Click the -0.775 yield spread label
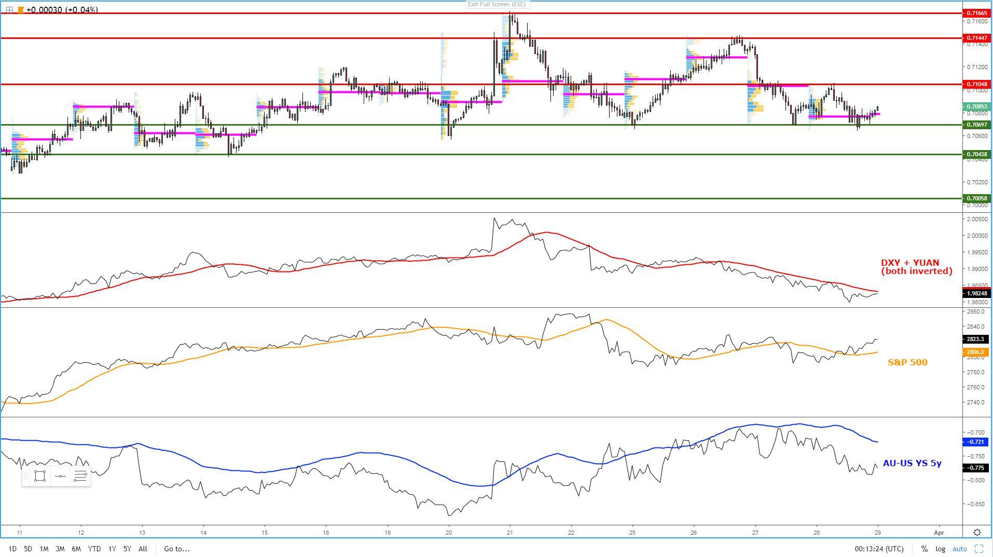Image resolution: width=993 pixels, height=557 pixels. tap(975, 468)
